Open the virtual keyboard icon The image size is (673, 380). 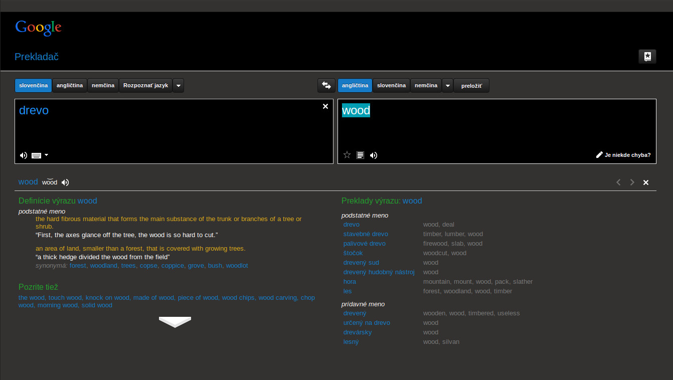[x=36, y=155]
